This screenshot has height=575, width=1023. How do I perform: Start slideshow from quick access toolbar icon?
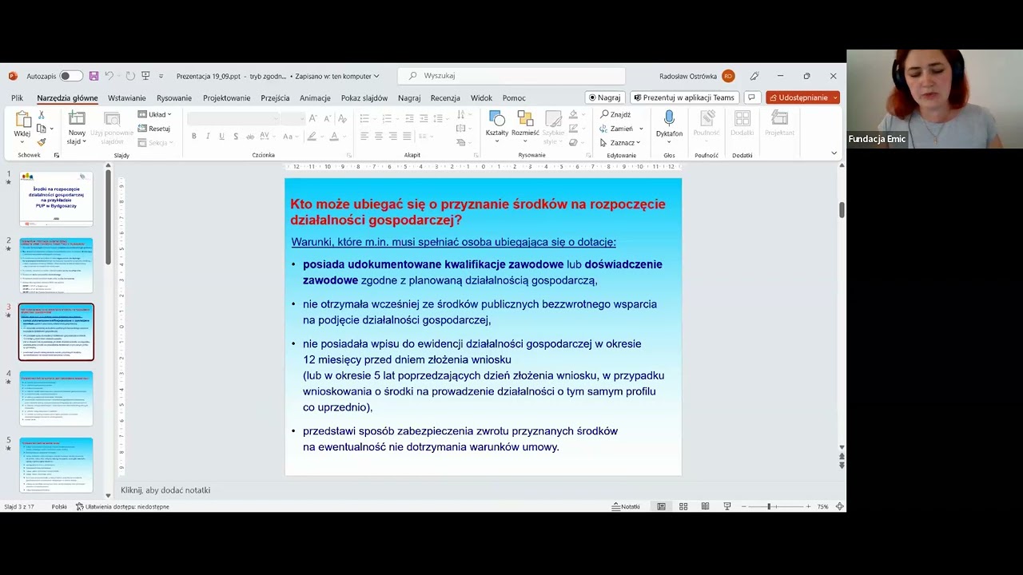tap(145, 76)
